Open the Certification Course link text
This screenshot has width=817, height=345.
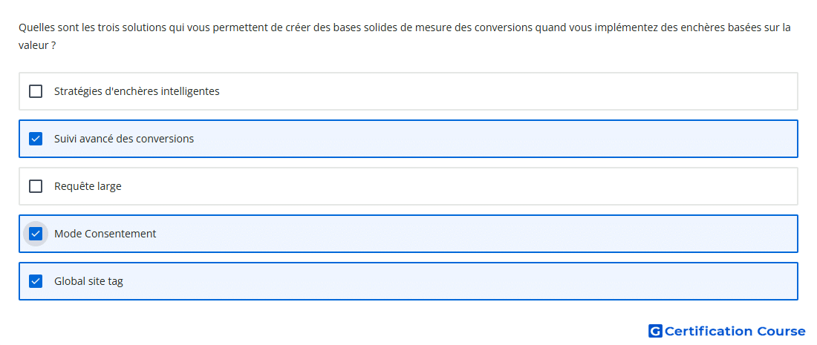click(735, 332)
